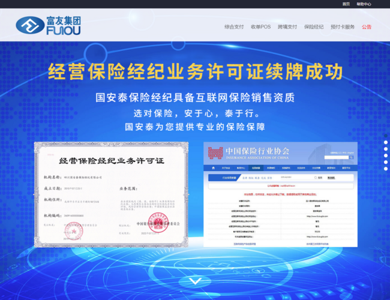Open the 综合支付 menu

click(x=234, y=27)
